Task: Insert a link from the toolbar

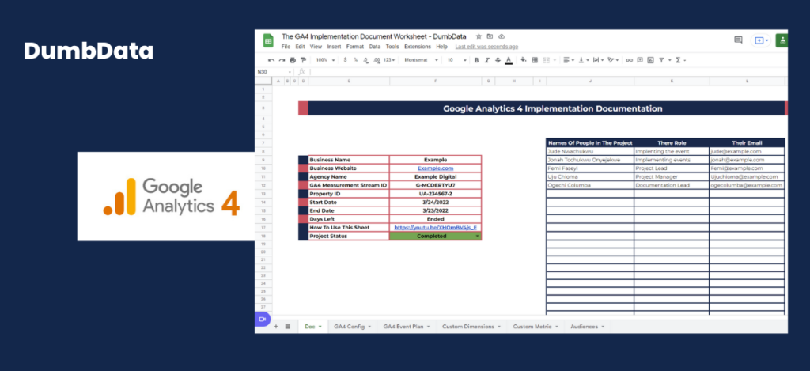Action: 629,60
